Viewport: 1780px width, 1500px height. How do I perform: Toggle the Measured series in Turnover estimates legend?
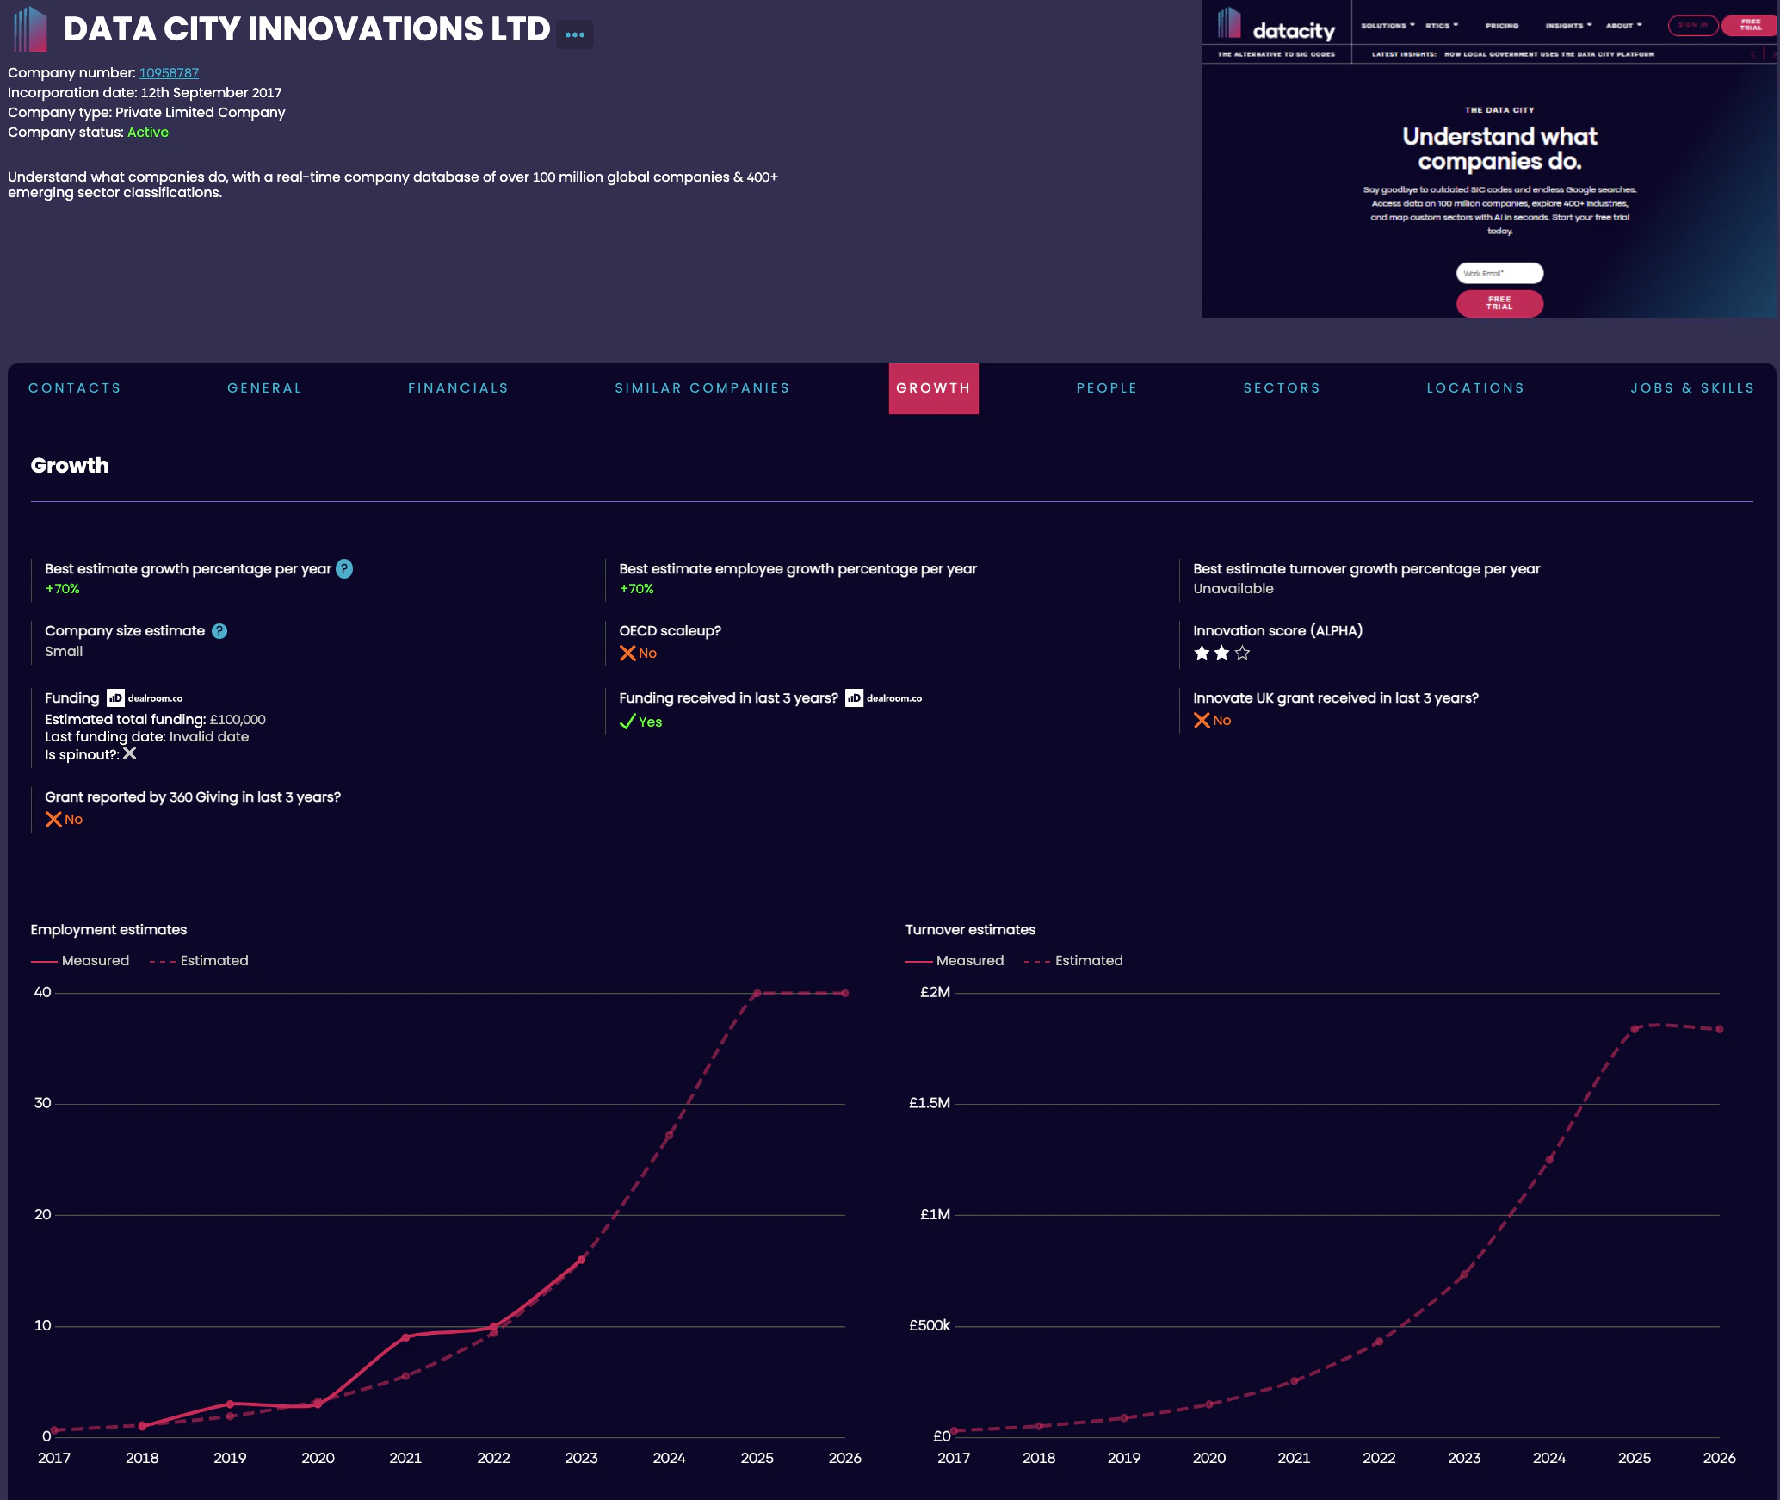(955, 961)
